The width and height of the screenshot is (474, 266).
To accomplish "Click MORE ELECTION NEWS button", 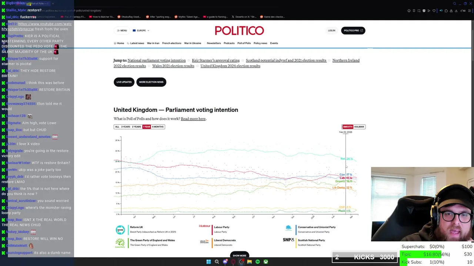I will (x=151, y=82).
